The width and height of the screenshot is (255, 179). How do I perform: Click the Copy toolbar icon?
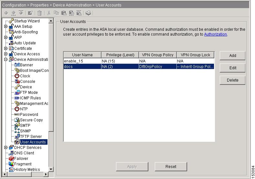(56, 13)
